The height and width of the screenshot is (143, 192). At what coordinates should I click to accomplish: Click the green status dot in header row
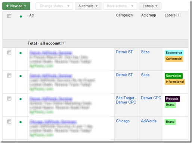coord(21,16)
